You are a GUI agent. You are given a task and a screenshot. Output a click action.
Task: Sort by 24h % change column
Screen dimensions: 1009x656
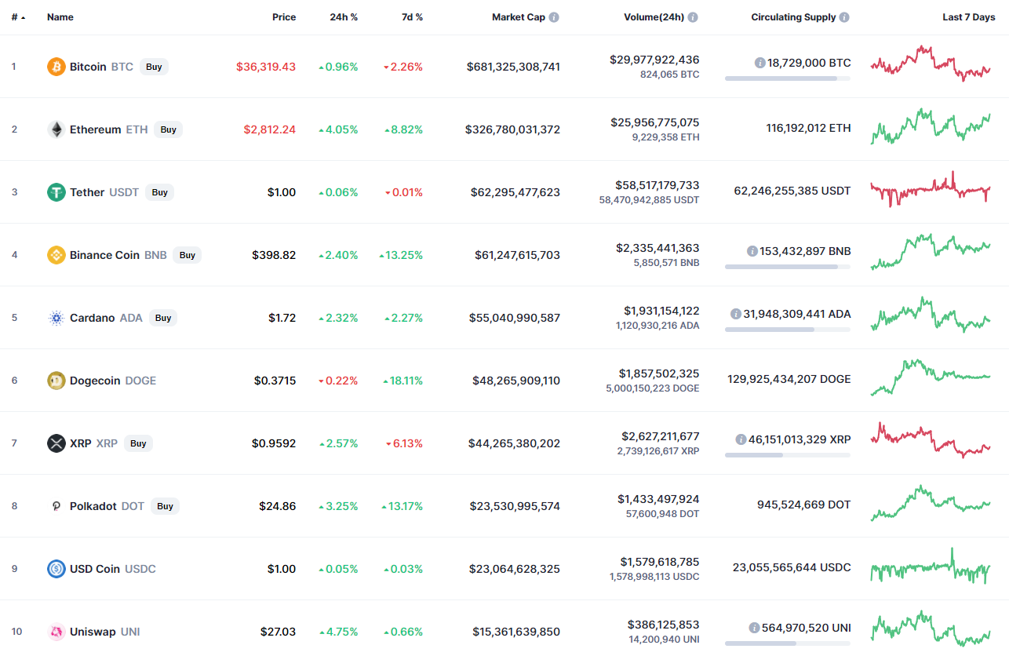[x=343, y=17]
